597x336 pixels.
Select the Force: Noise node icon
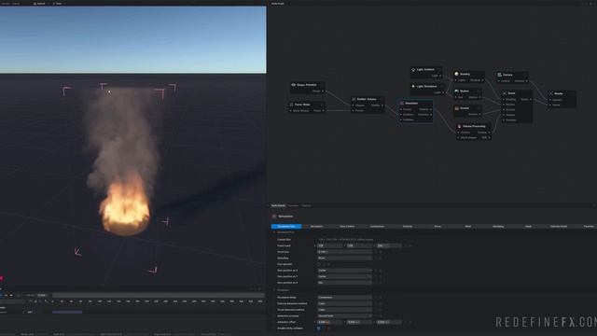pyautogui.click(x=292, y=105)
